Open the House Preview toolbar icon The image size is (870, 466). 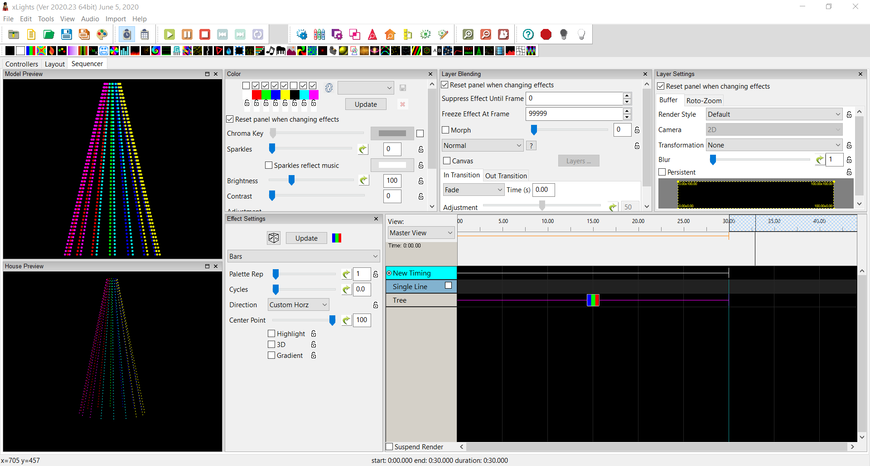point(391,34)
